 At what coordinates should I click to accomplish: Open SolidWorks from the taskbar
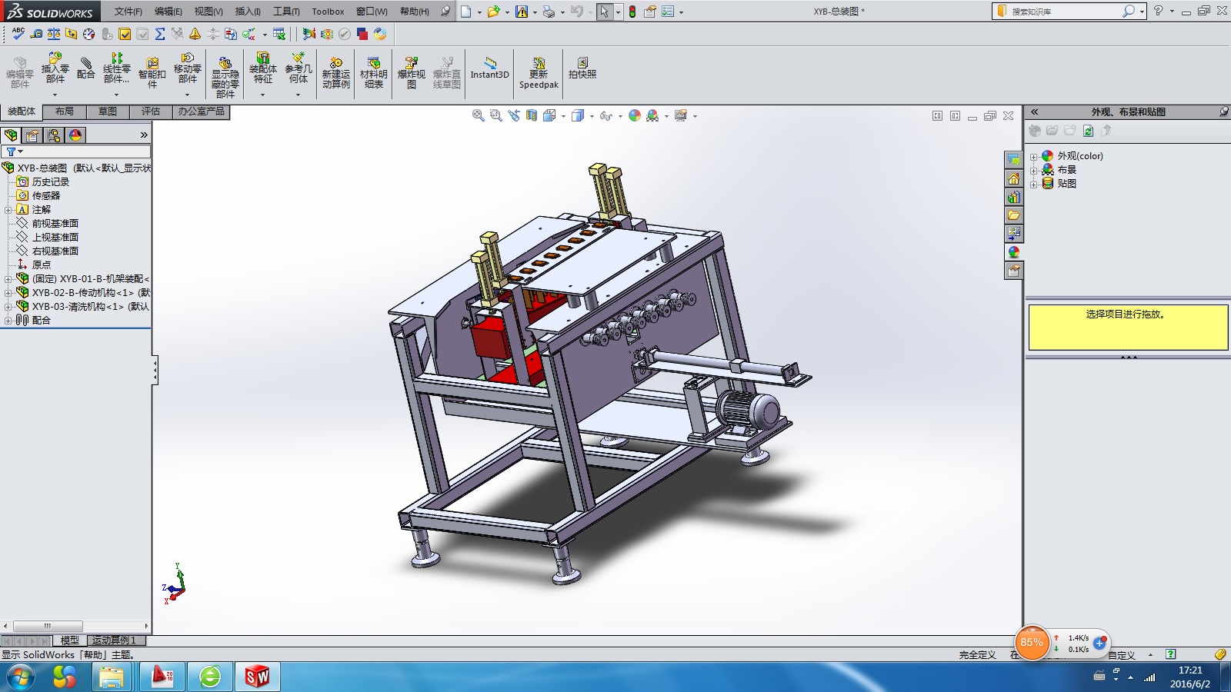257,677
